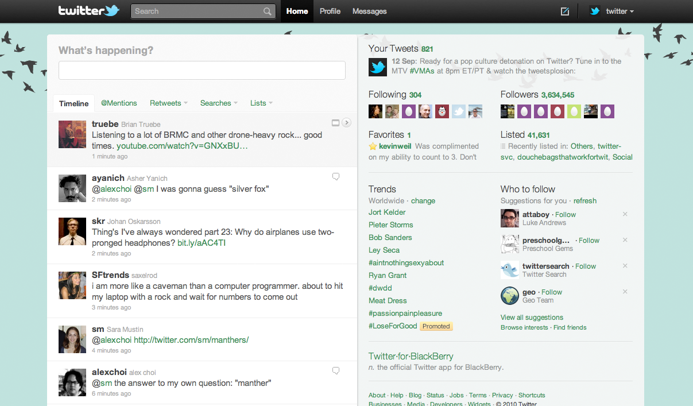The height and width of the screenshot is (406, 693).
Task: Open the Following count 304
Action: [415, 95]
